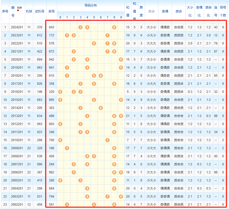The height and width of the screenshot is (209, 229).
Task: Click orange ball 6 in row 2014201
Action: pos(101,108)
